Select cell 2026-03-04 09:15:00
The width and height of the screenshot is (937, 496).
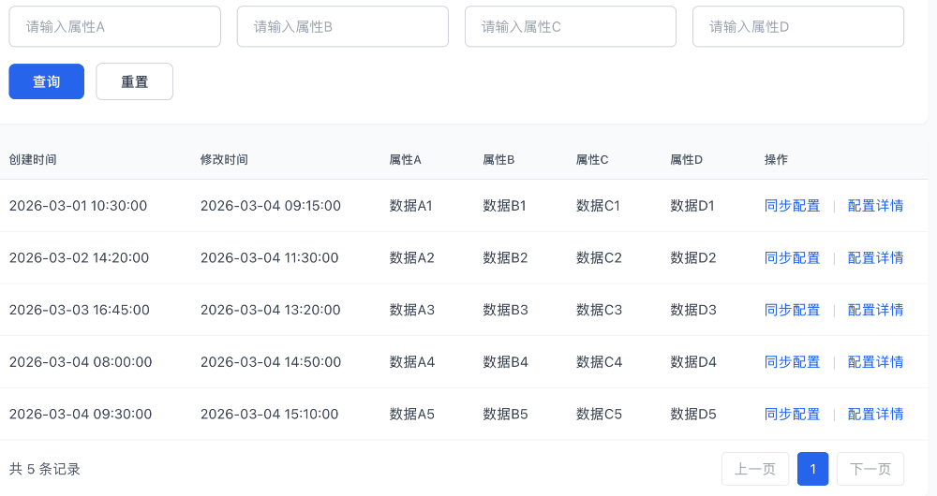[x=271, y=205]
